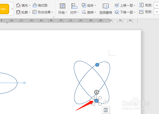Viewport: 159px width, 114px height.
Task: Decrease the height value with minus button
Action: (157, 5)
